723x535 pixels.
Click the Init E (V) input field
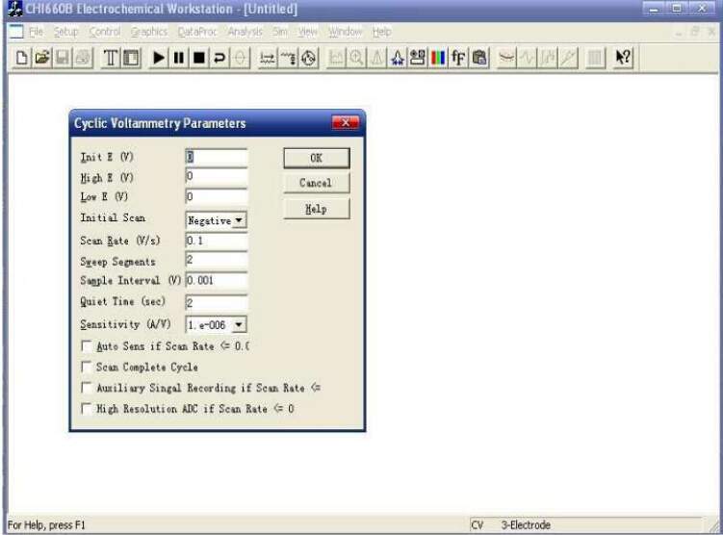pyautogui.click(x=217, y=157)
